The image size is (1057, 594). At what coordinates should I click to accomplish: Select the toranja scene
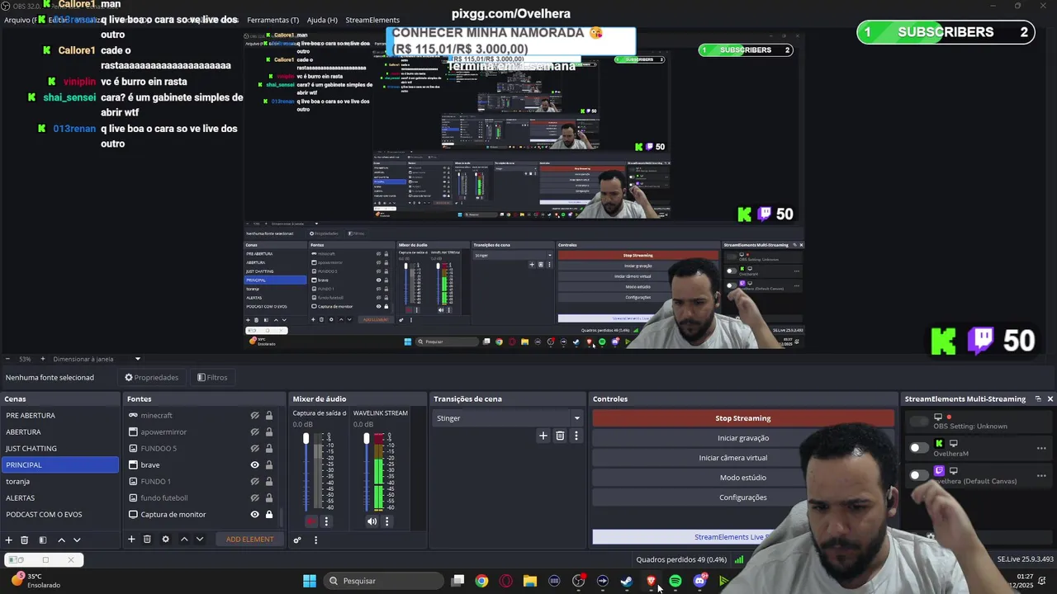tap(60, 481)
